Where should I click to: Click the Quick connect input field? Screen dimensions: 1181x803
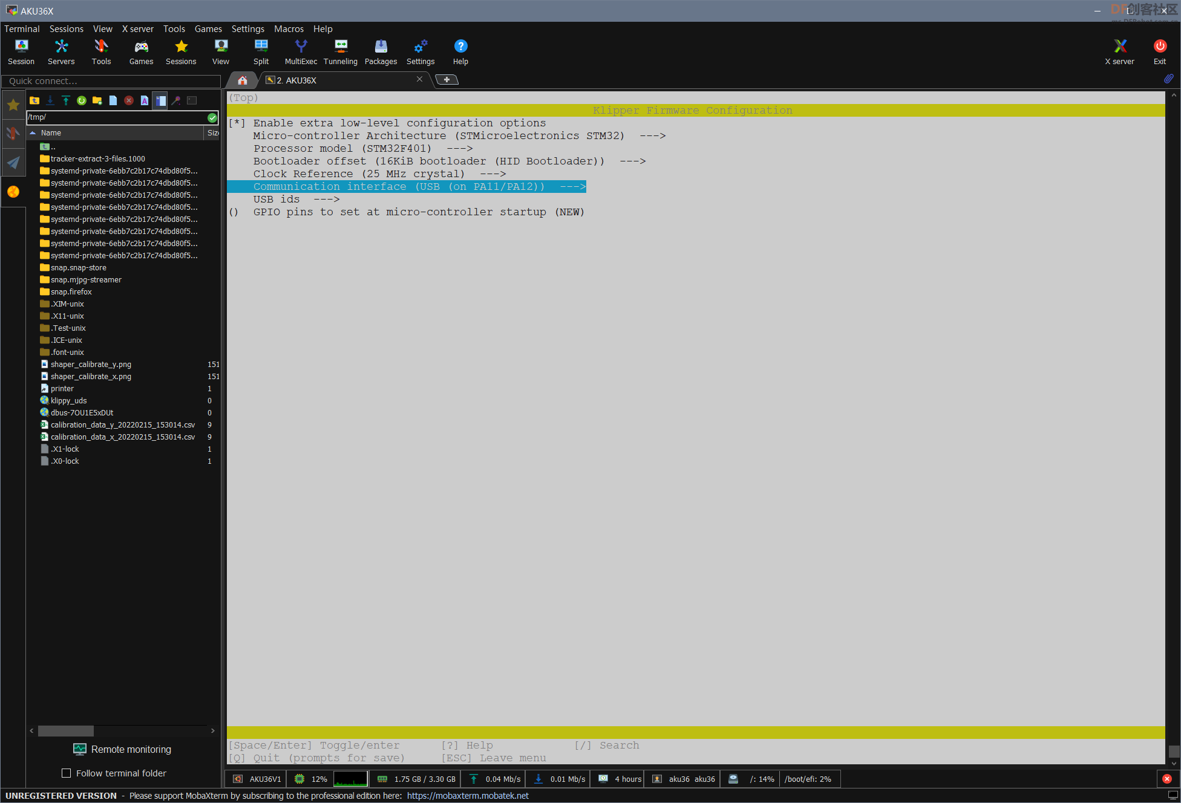pyautogui.click(x=111, y=81)
